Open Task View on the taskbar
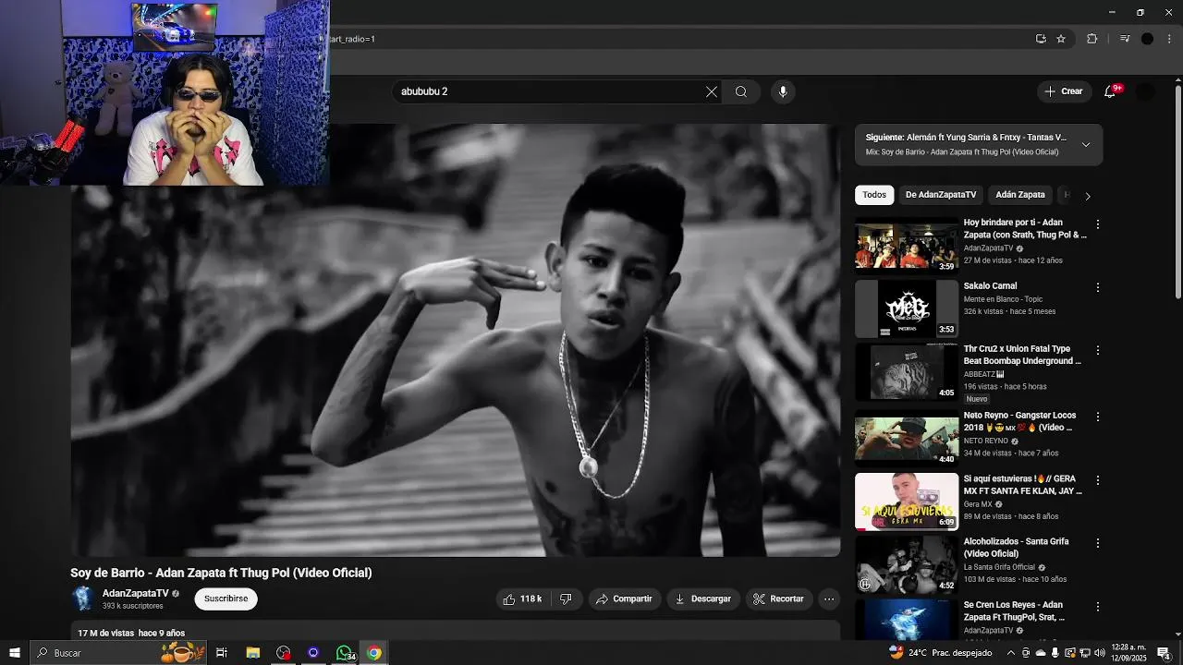 tap(222, 653)
